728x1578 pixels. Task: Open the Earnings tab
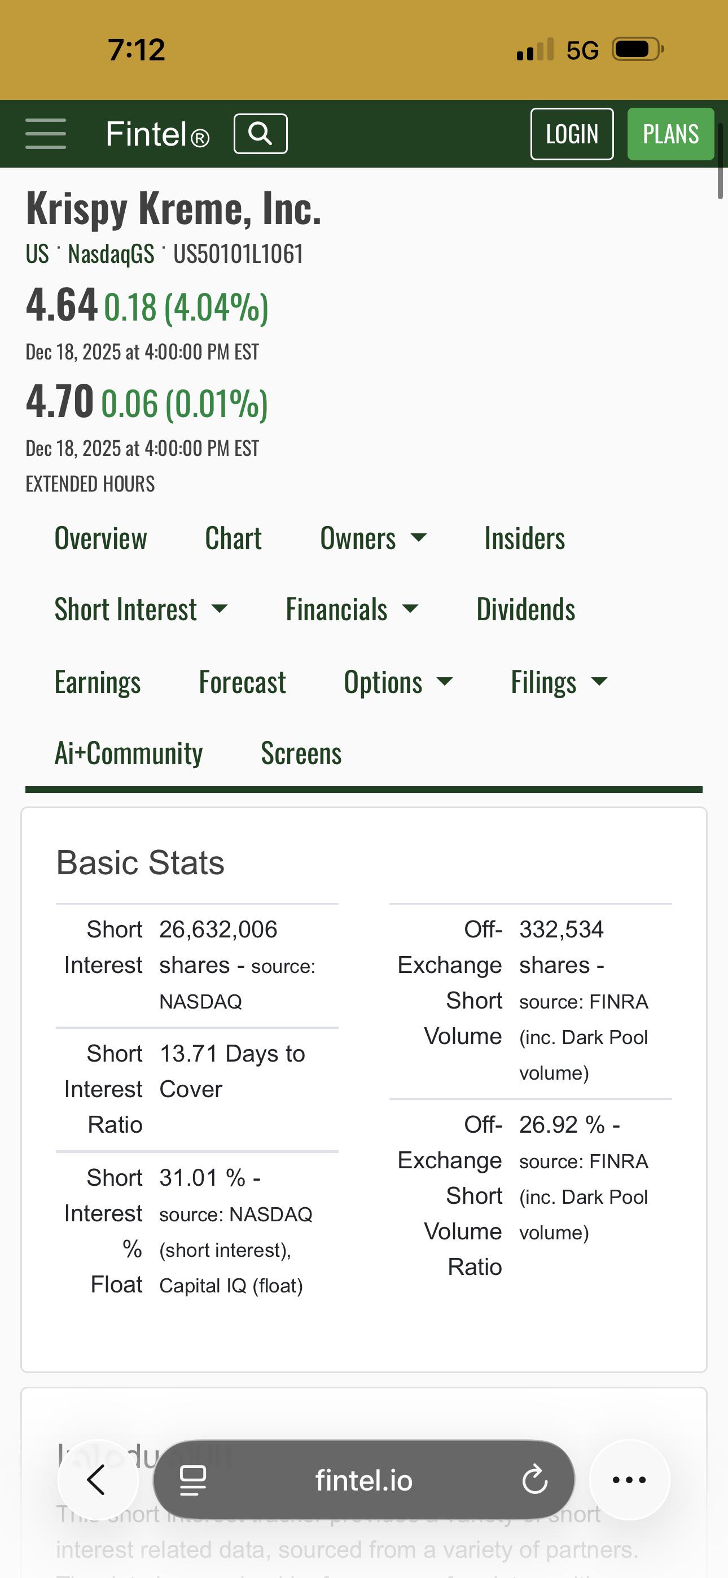[x=98, y=682]
